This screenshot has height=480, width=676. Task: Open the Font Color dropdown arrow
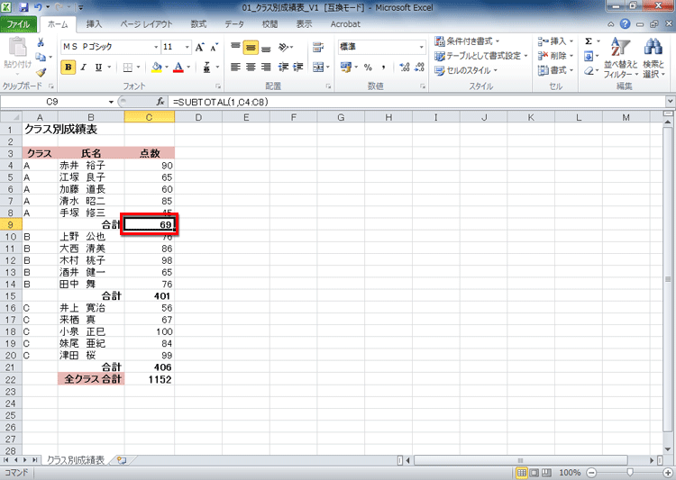pos(188,68)
